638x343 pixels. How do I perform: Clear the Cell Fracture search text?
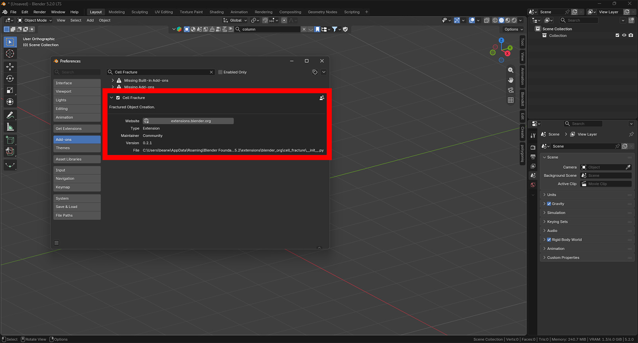(211, 72)
